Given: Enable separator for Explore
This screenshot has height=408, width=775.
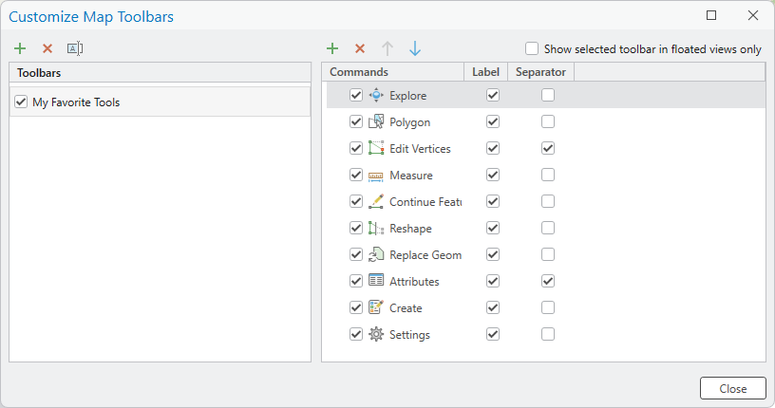Looking at the screenshot, I should (x=548, y=95).
